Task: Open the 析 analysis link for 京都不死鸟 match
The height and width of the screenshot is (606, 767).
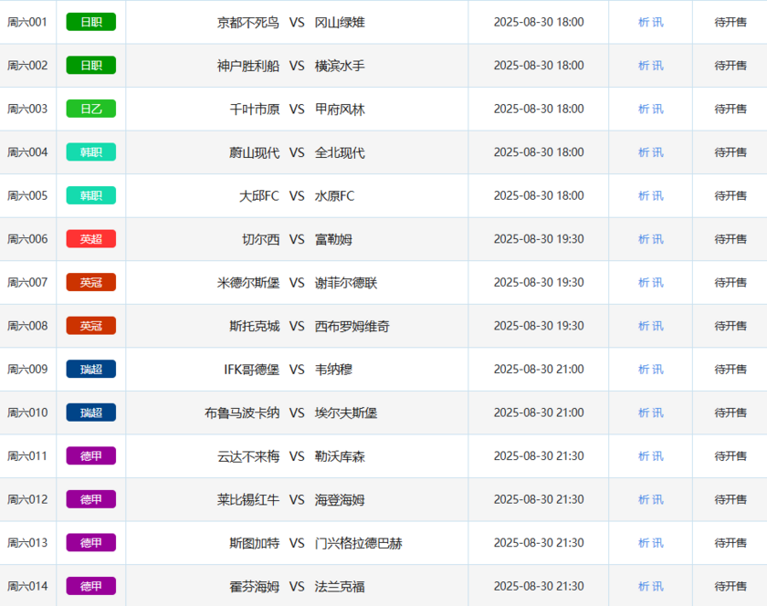Action: pos(644,22)
